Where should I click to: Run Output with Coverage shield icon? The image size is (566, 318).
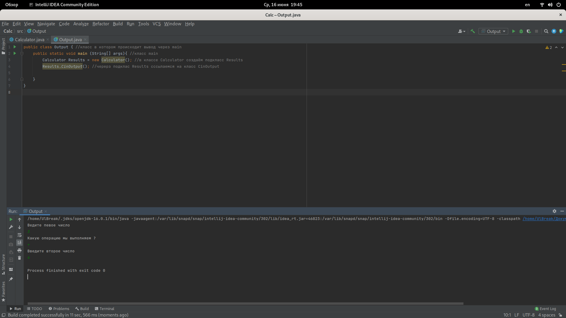pos(529,31)
